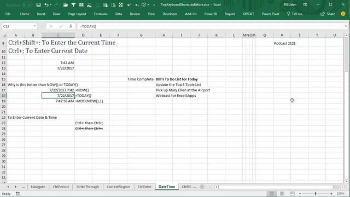350x197 pixels.
Task: Click the smiley feedback icon
Action: (x=343, y=14)
